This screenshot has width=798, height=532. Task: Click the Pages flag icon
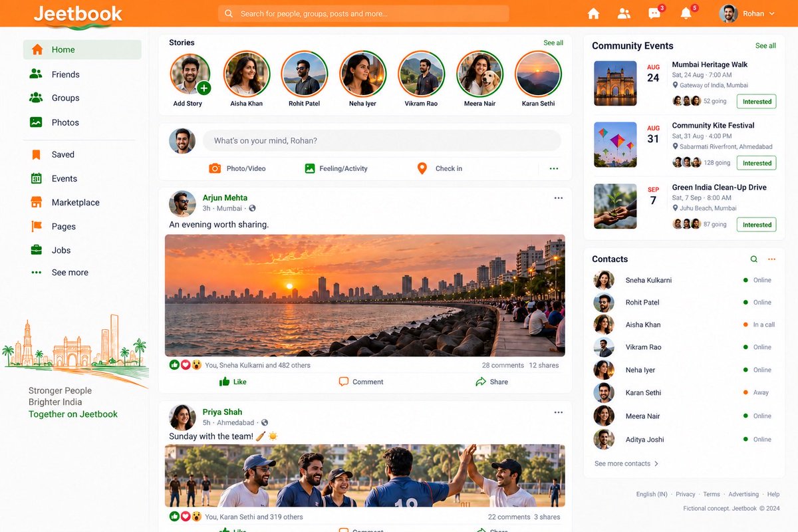[x=37, y=226]
